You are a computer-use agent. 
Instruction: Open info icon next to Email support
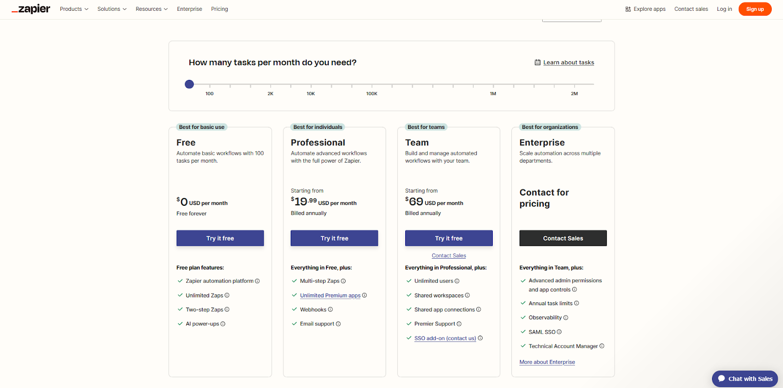point(338,324)
